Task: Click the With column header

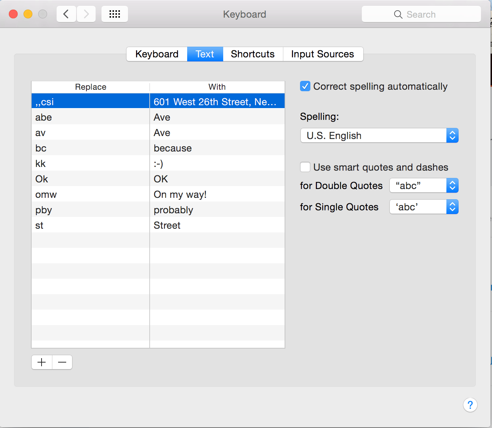Action: coord(217,87)
